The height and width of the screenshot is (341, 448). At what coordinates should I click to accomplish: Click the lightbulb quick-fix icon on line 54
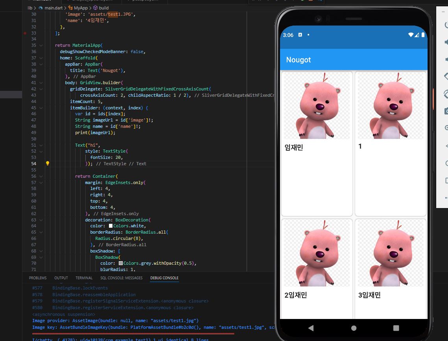click(x=48, y=163)
